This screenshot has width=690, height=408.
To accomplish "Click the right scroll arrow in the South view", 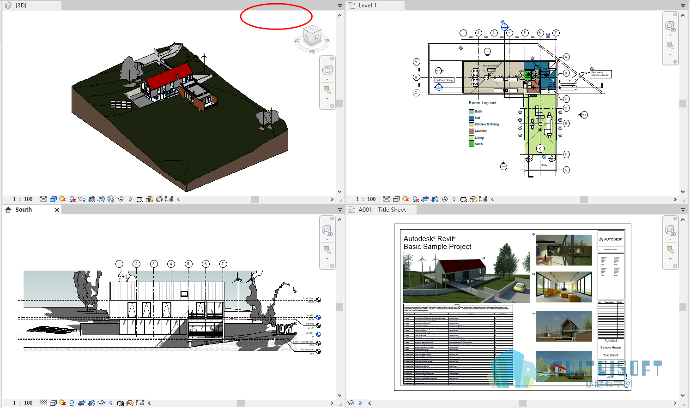I will (x=332, y=403).
